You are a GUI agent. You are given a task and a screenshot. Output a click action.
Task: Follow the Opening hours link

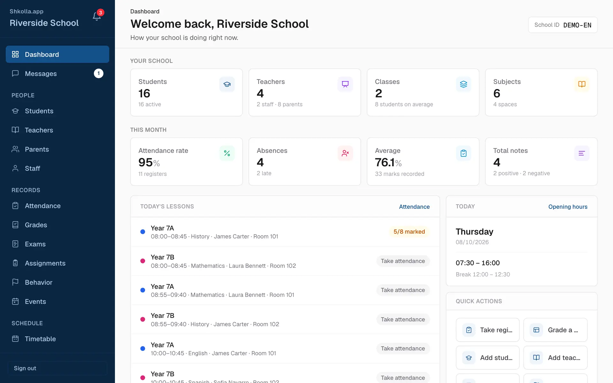click(568, 207)
